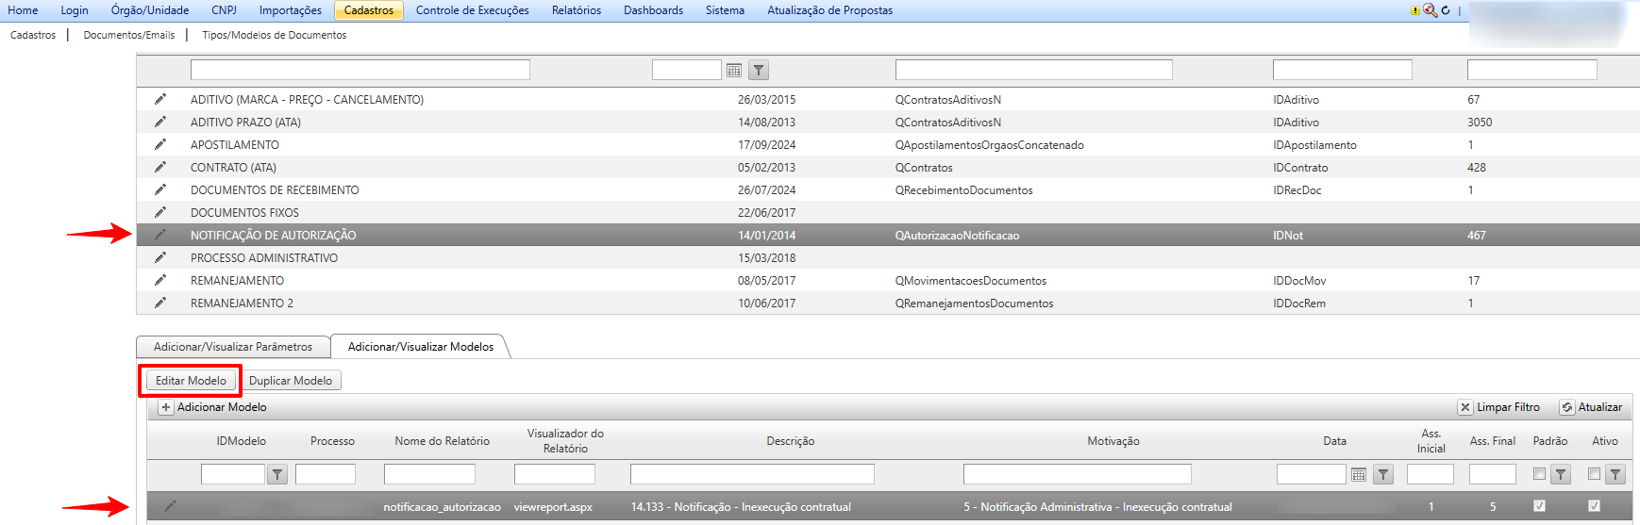Open filter menu for Ativo column

click(x=1615, y=474)
